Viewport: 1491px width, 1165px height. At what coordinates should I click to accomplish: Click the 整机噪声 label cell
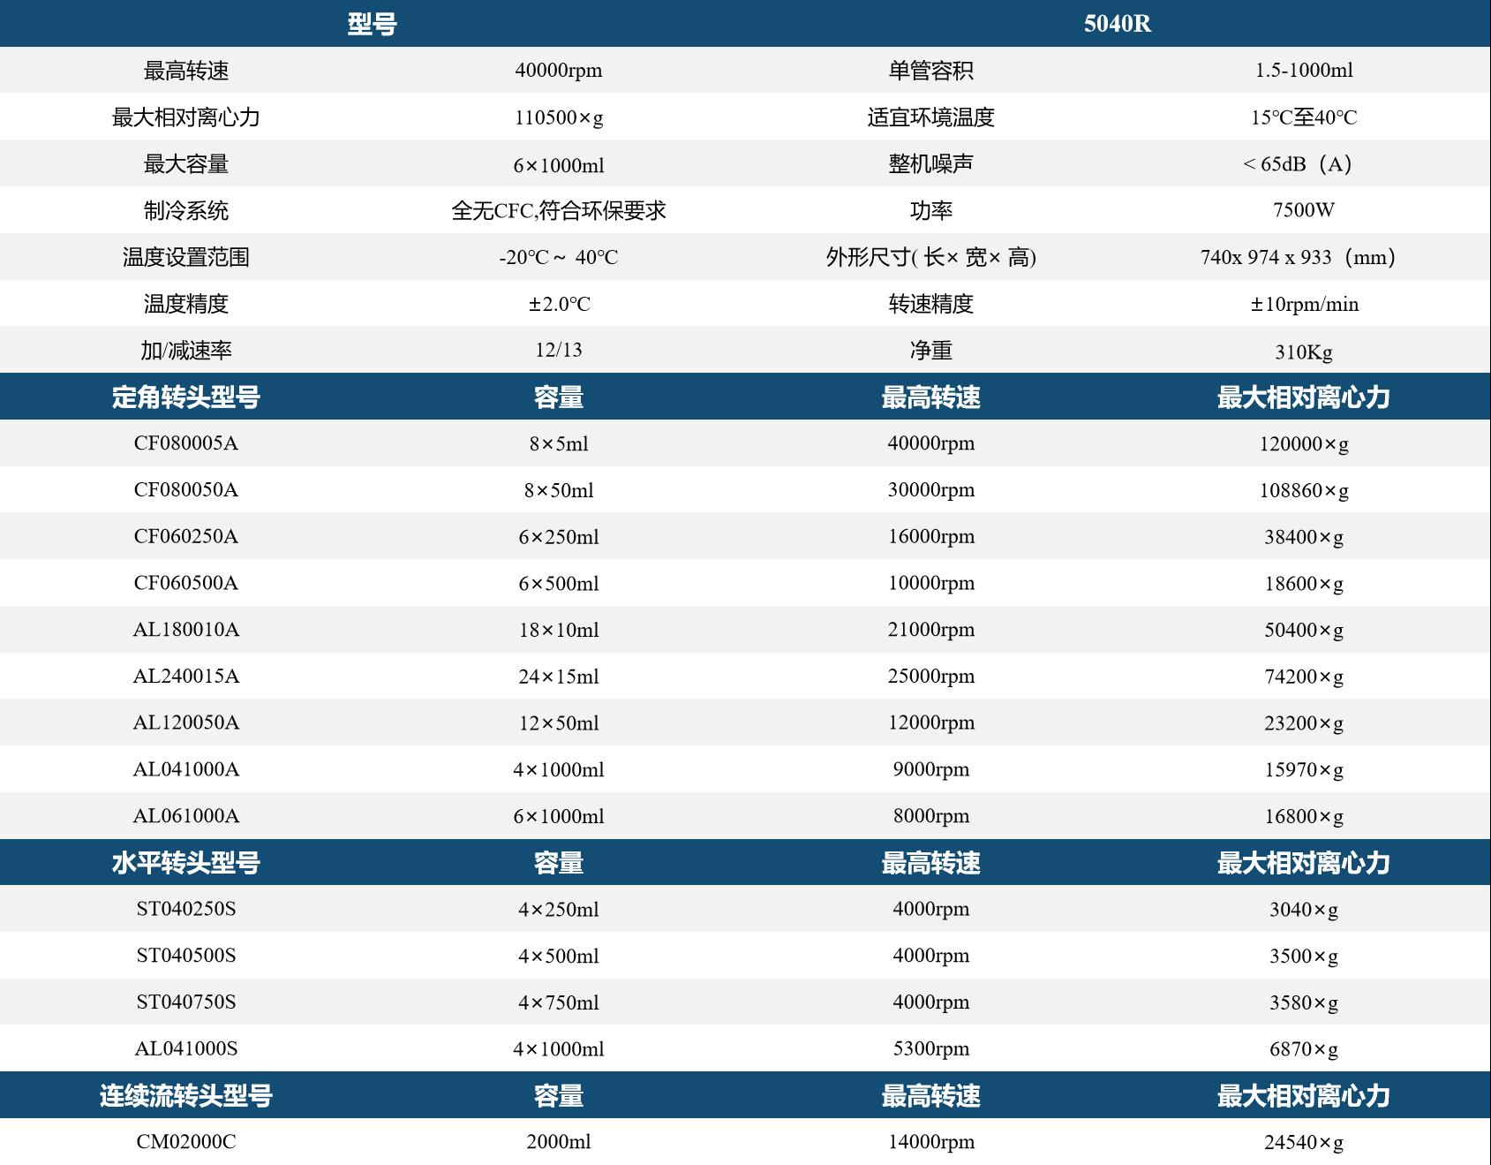(x=930, y=164)
